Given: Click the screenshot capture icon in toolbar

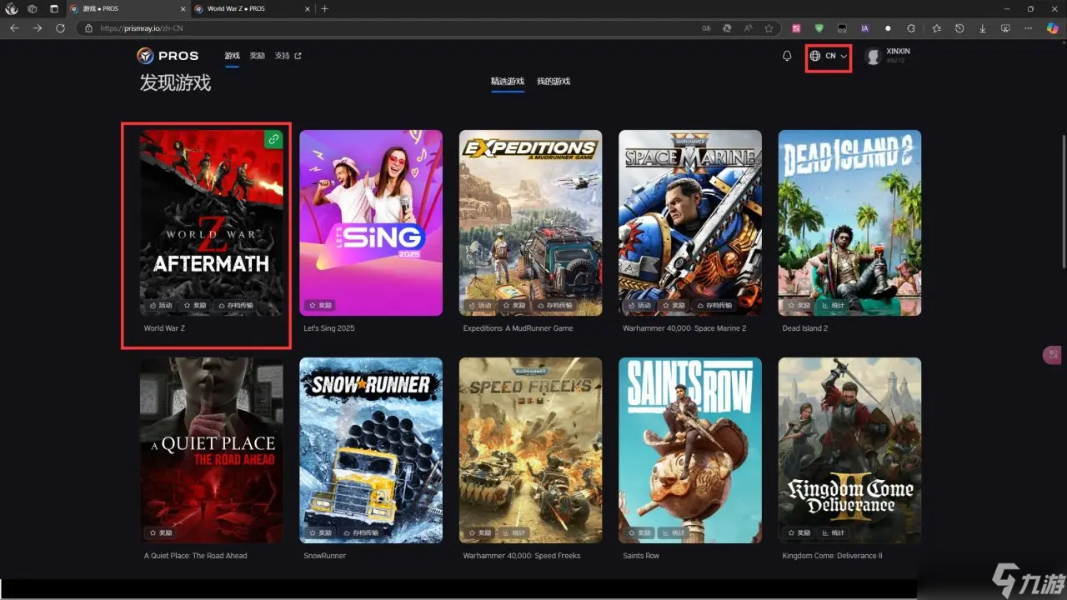Looking at the screenshot, I should [x=1005, y=28].
